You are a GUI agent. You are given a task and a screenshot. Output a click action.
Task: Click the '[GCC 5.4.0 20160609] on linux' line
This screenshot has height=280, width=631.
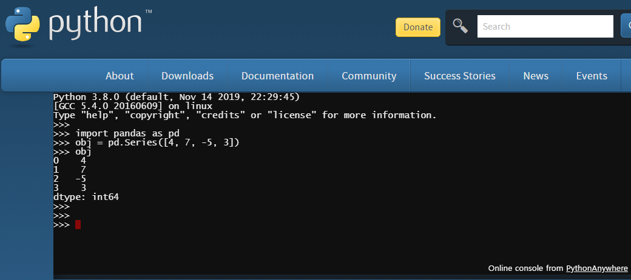point(133,106)
